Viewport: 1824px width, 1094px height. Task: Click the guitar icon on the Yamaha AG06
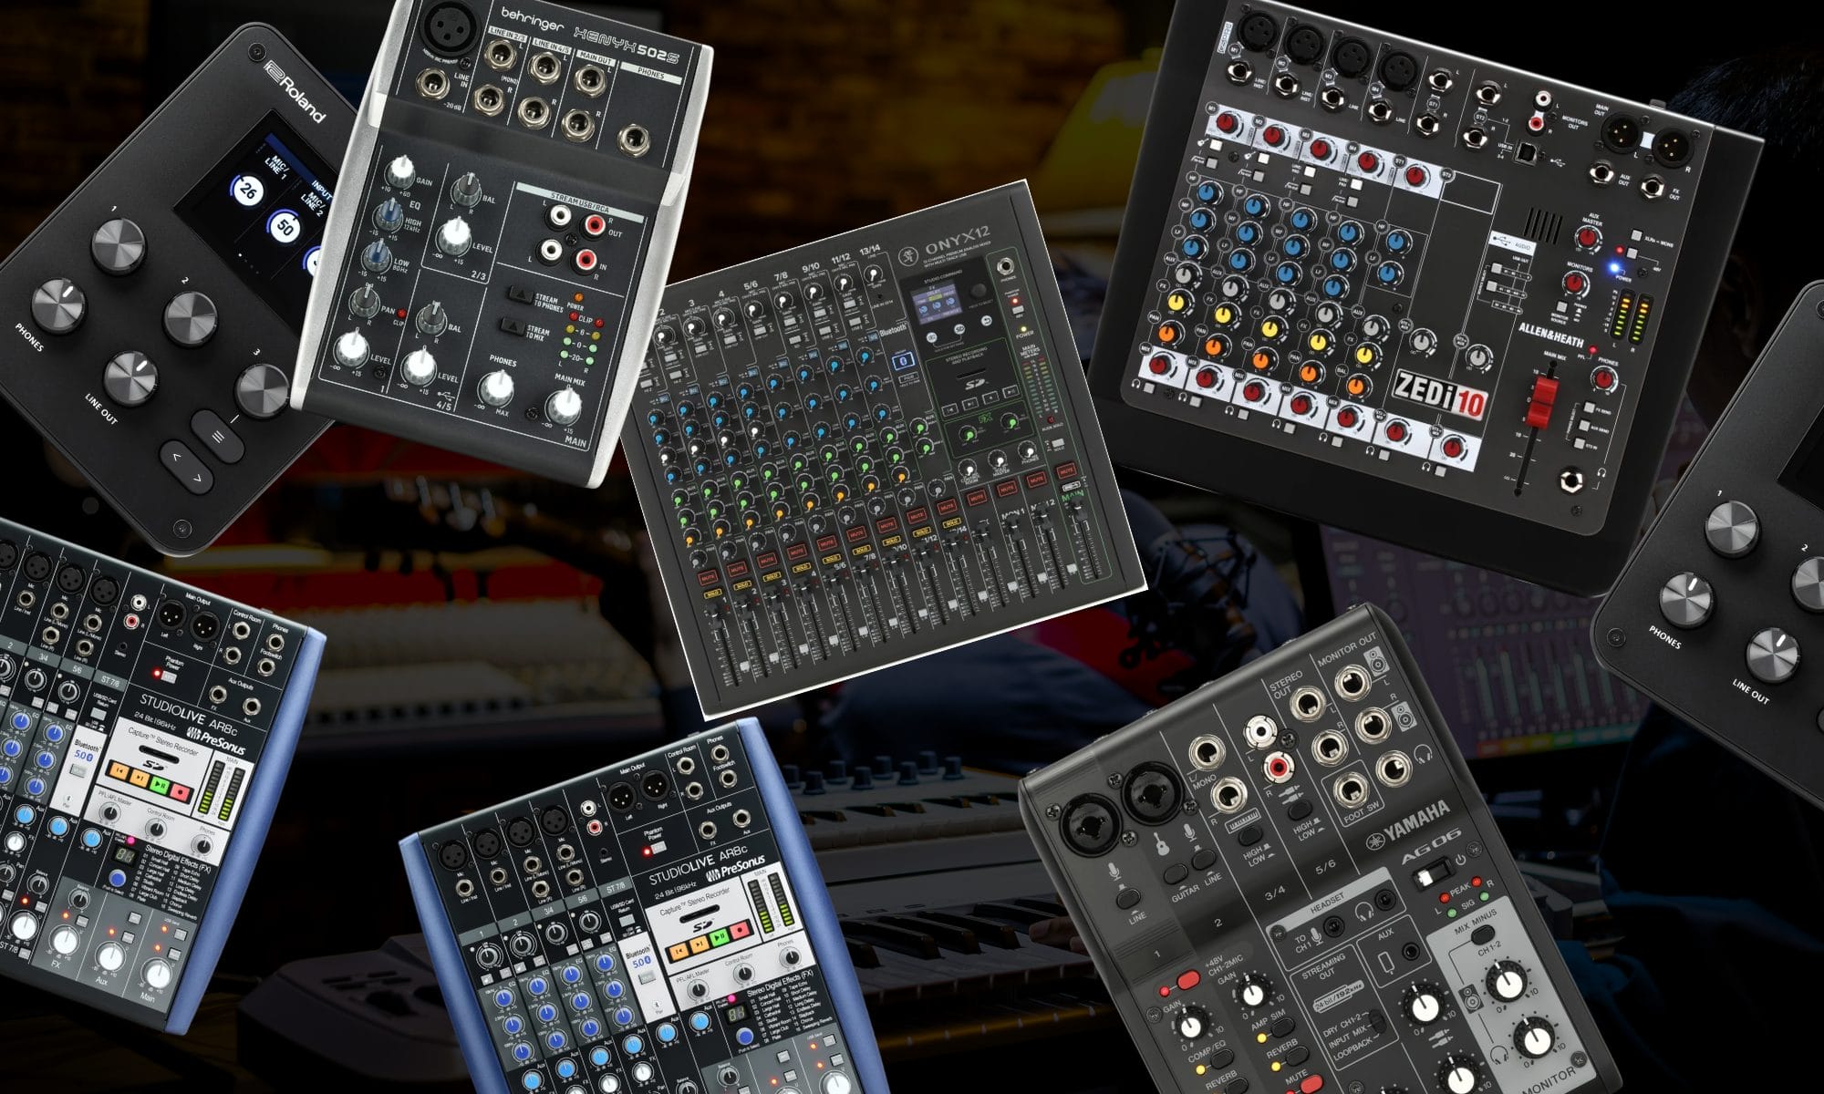click(1162, 843)
